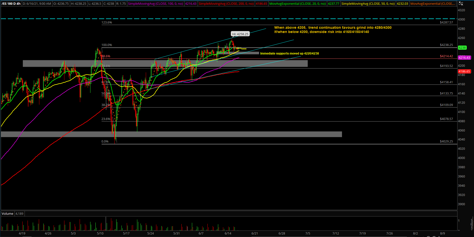
Task: Select the 'Immediate supports moved up' text note
Action: [289, 53]
